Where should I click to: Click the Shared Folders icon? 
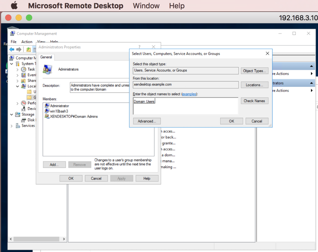pyautogui.click(x=24, y=81)
